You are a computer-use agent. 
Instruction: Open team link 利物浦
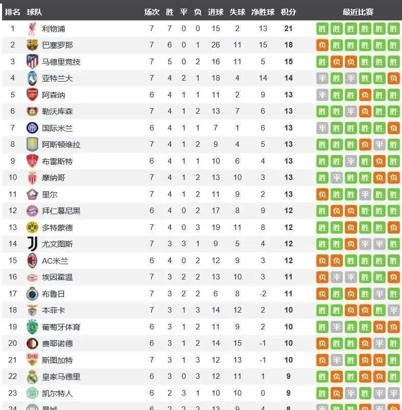tap(54, 29)
